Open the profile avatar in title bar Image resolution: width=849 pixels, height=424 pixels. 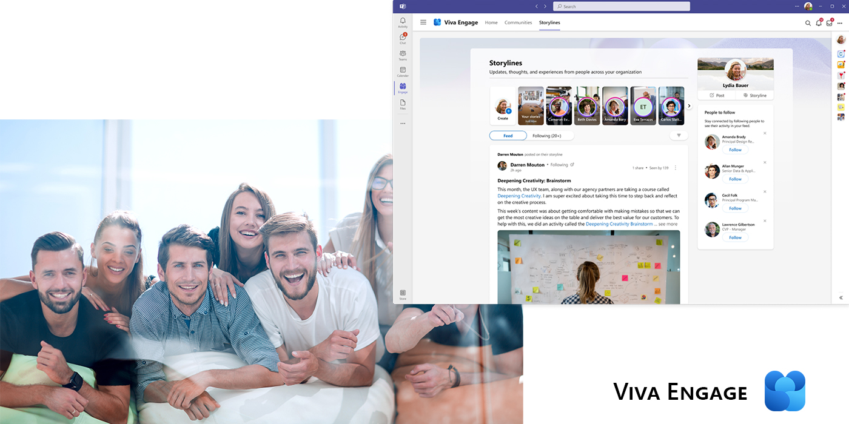[808, 6]
